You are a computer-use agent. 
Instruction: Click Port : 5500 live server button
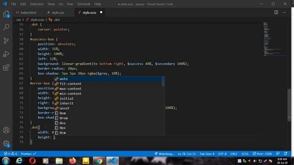(262, 154)
